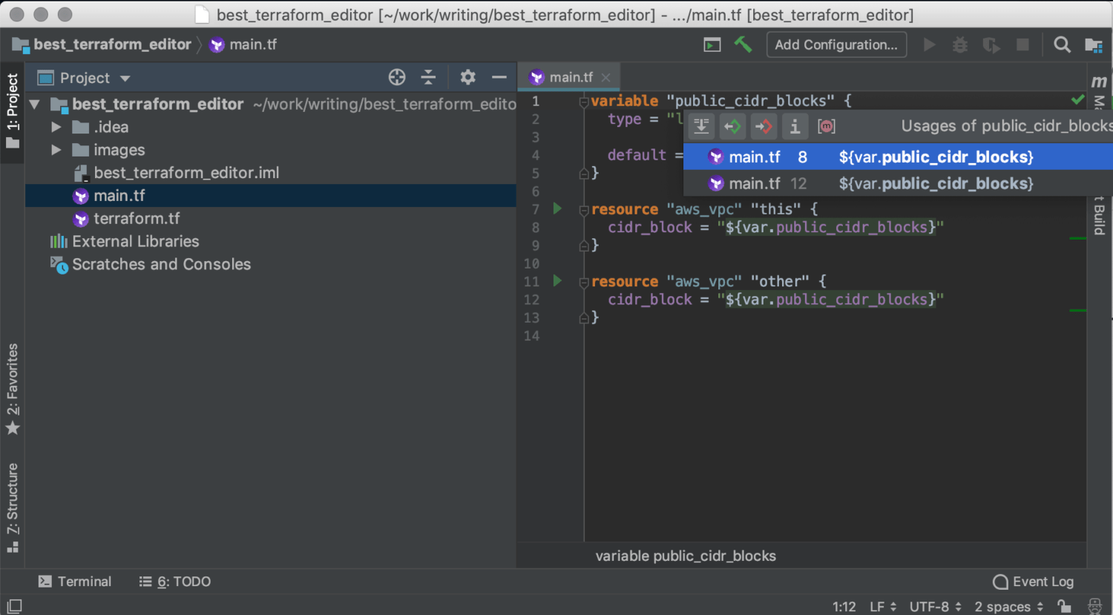
Task: Open the 2: Favorites tool window tab
Action: tap(13, 389)
